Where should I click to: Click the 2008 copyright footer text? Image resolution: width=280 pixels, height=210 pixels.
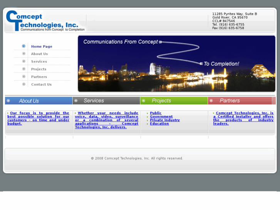(137, 158)
